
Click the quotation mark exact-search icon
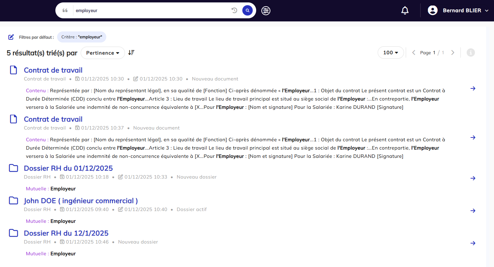[x=65, y=10]
